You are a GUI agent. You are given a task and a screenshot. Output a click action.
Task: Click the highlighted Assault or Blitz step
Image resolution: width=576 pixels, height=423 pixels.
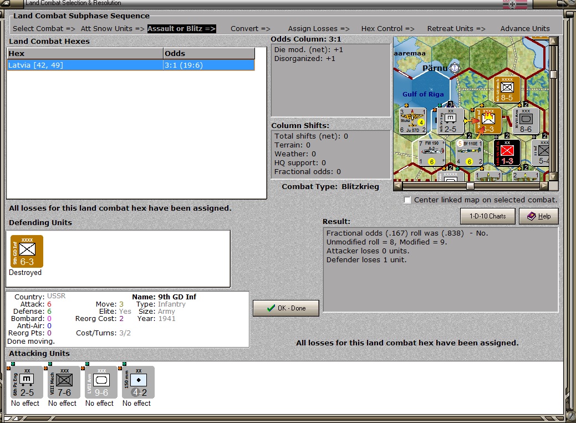pyautogui.click(x=181, y=29)
